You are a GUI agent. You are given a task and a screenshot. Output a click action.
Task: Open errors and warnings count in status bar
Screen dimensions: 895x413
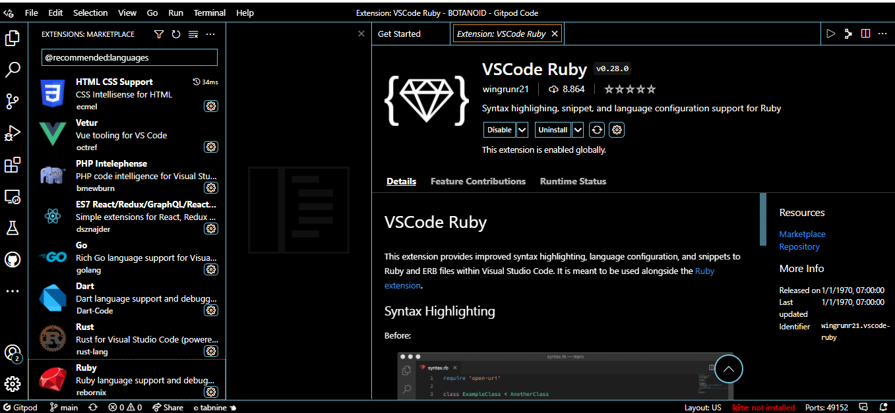125,407
